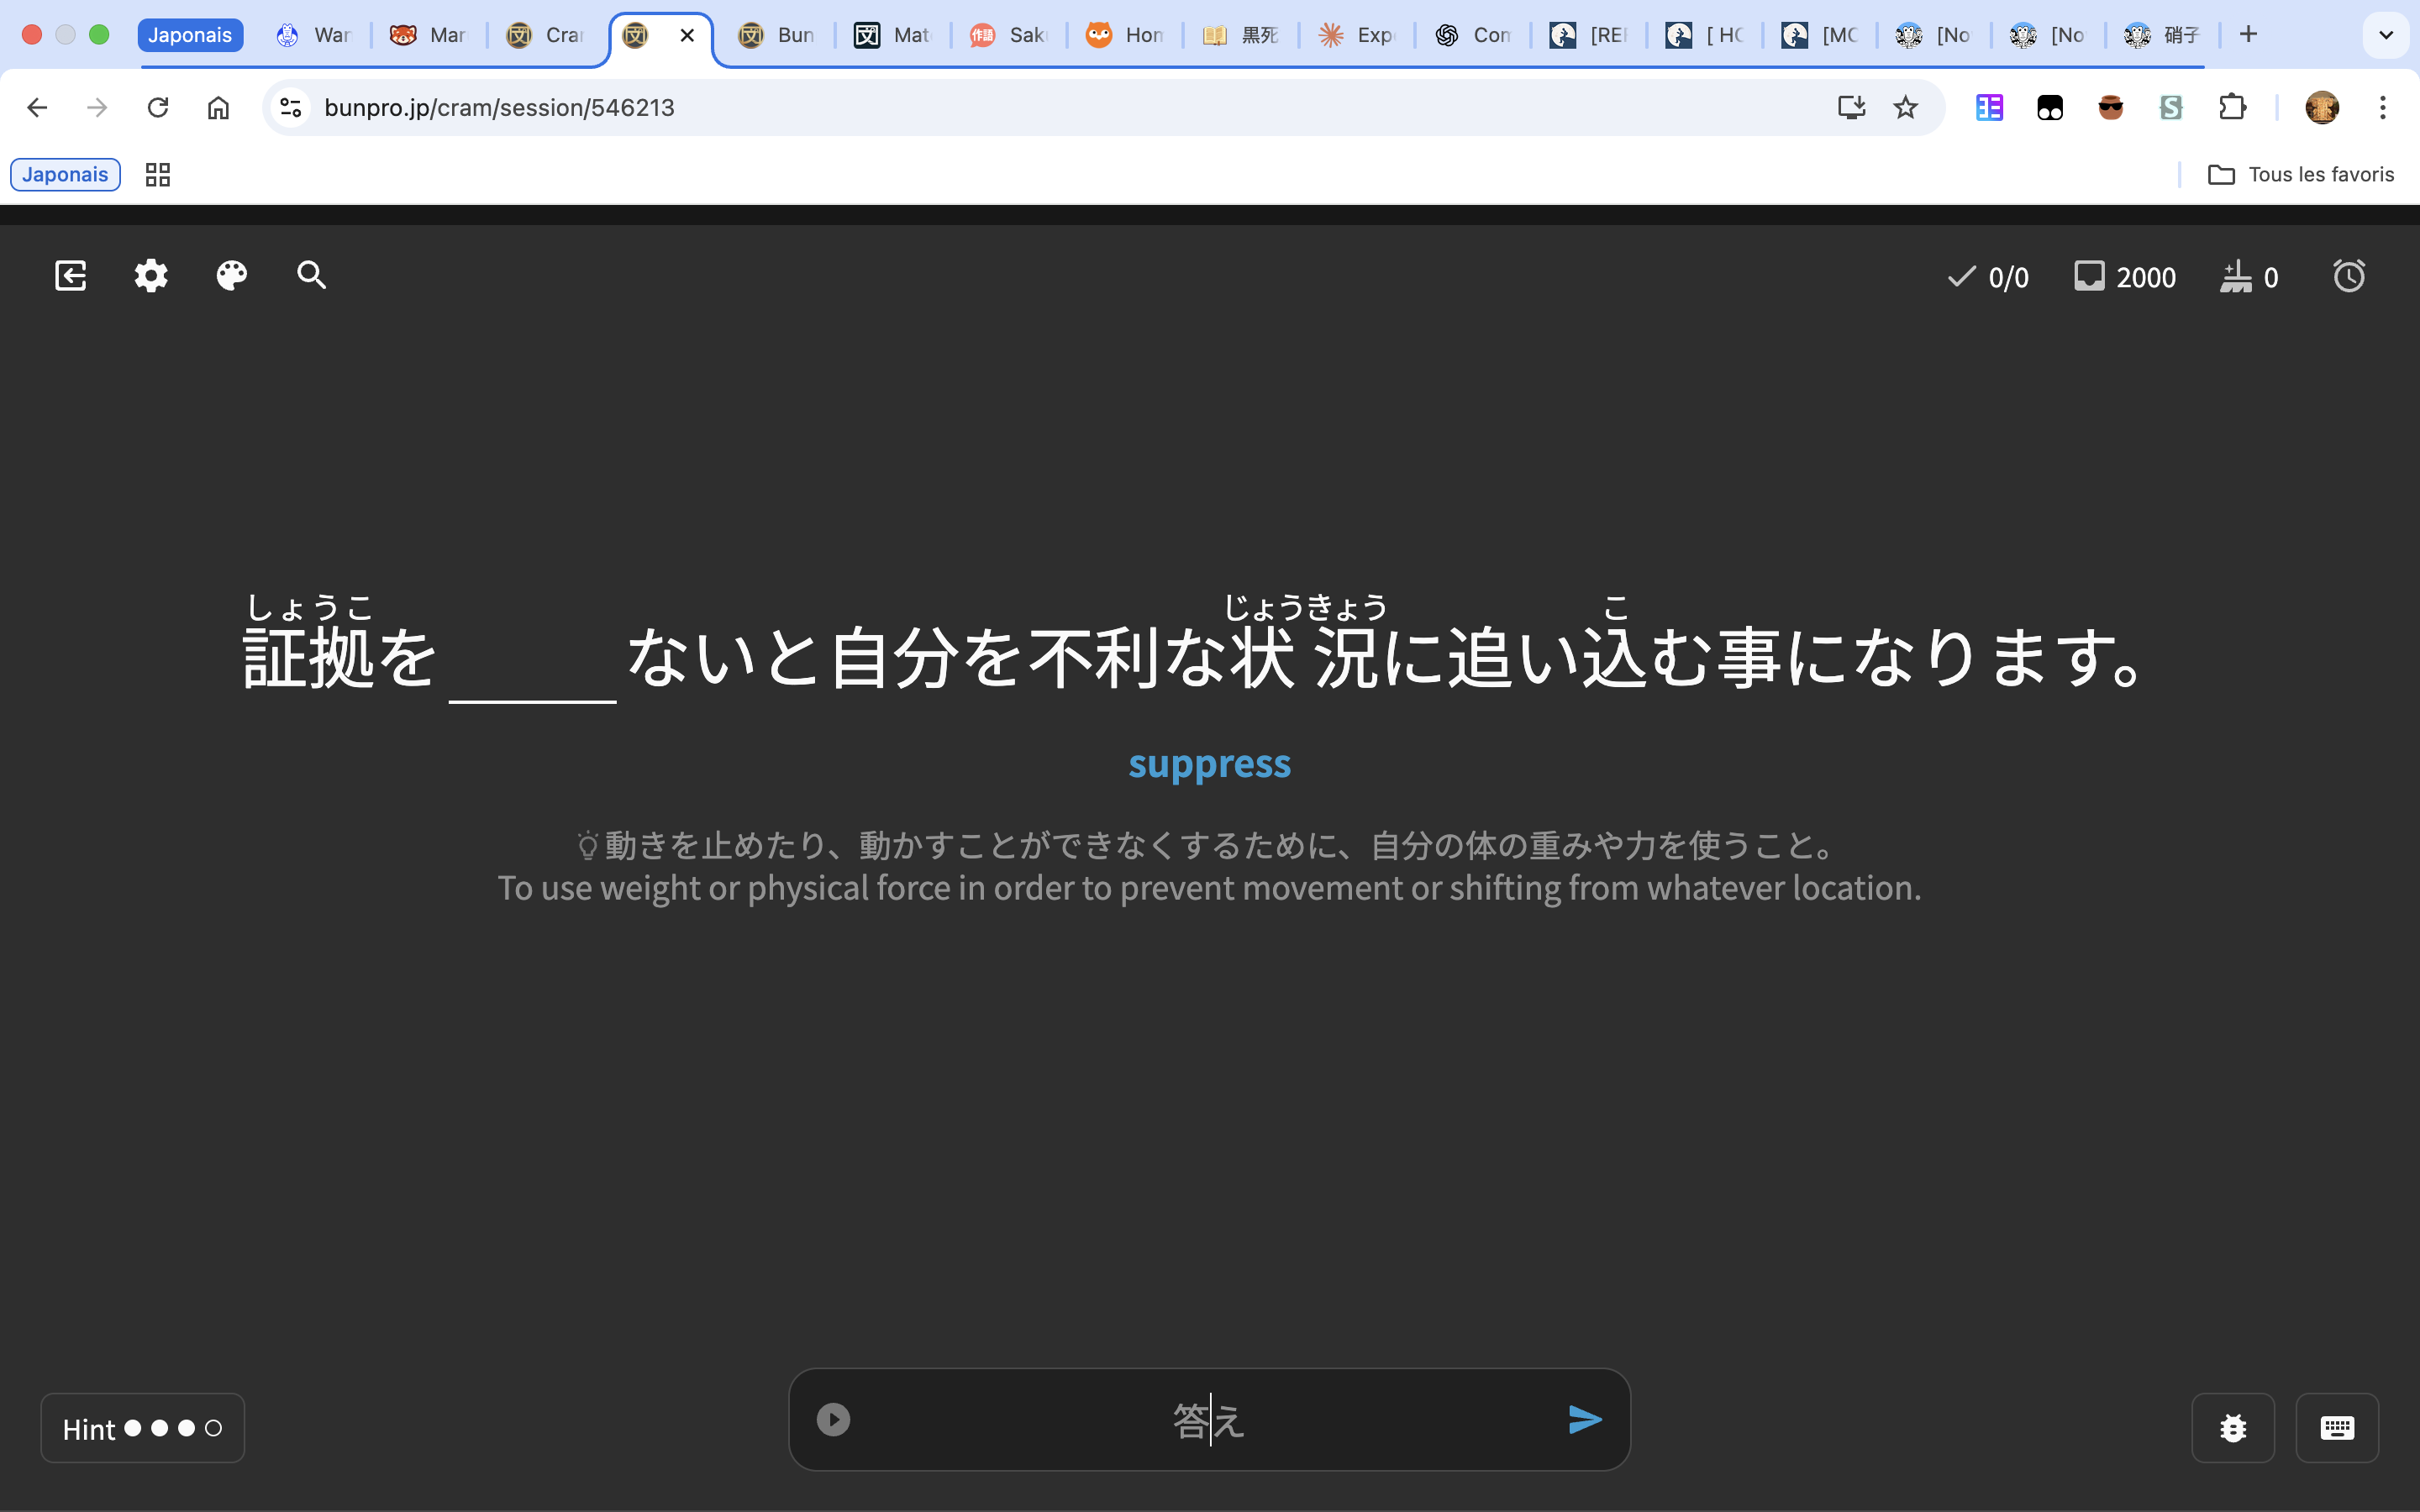Open the cram settings gear
This screenshot has height=1512, width=2420.
(151, 276)
